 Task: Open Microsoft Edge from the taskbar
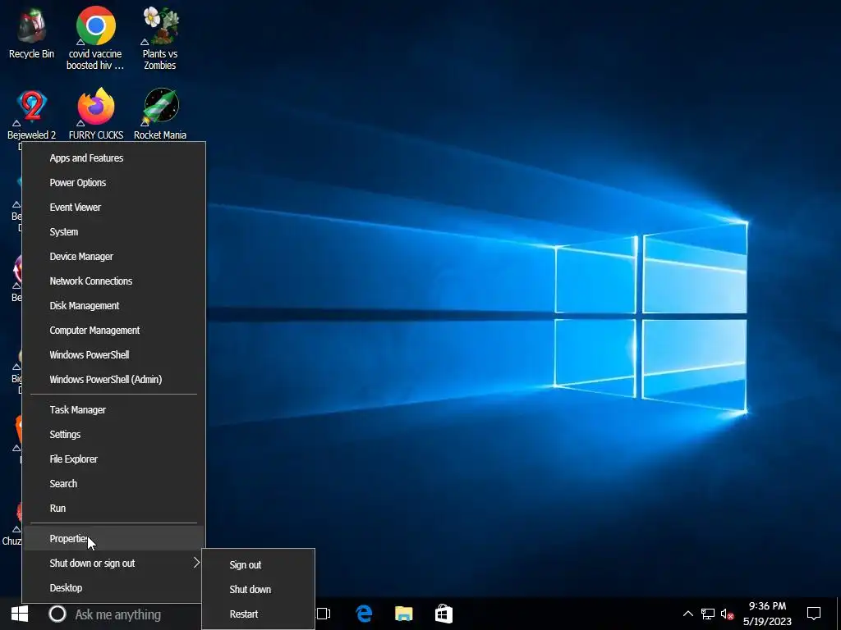tap(364, 614)
